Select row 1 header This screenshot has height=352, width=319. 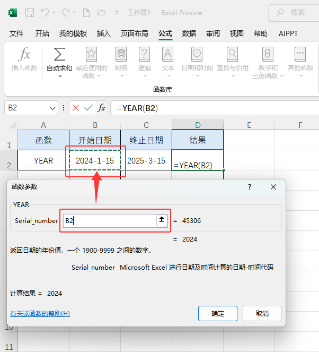point(8,140)
